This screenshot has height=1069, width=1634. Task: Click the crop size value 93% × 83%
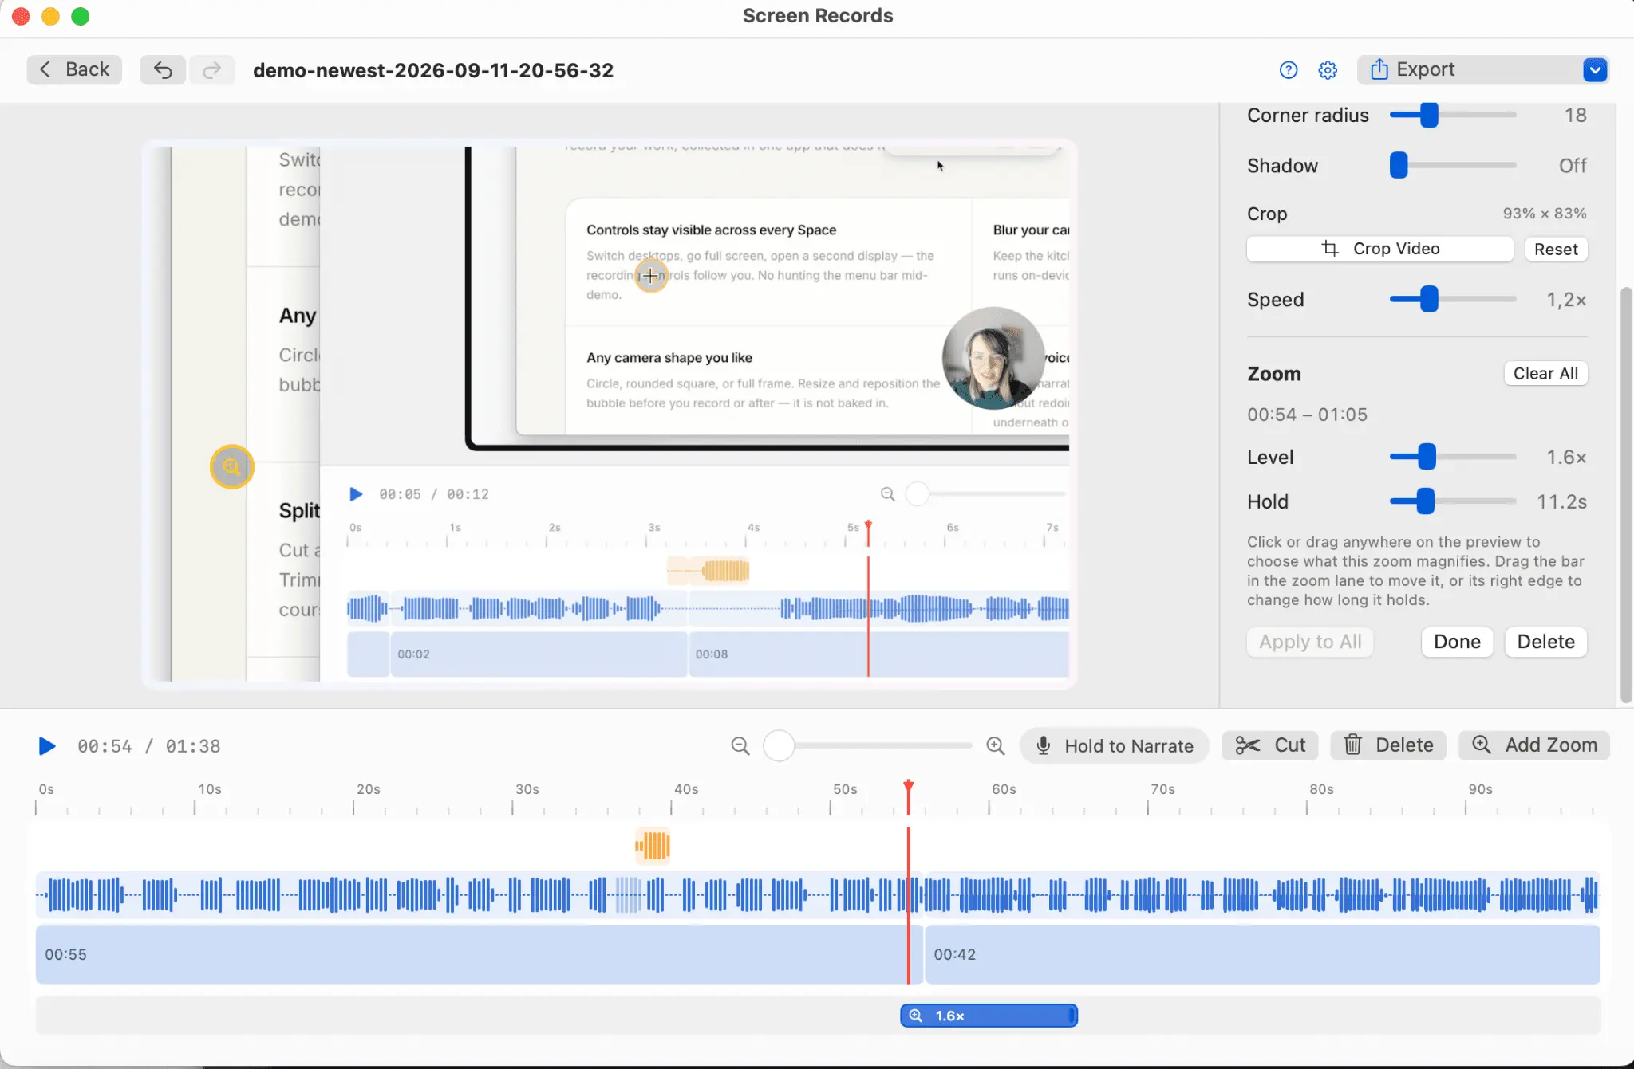1545,214
